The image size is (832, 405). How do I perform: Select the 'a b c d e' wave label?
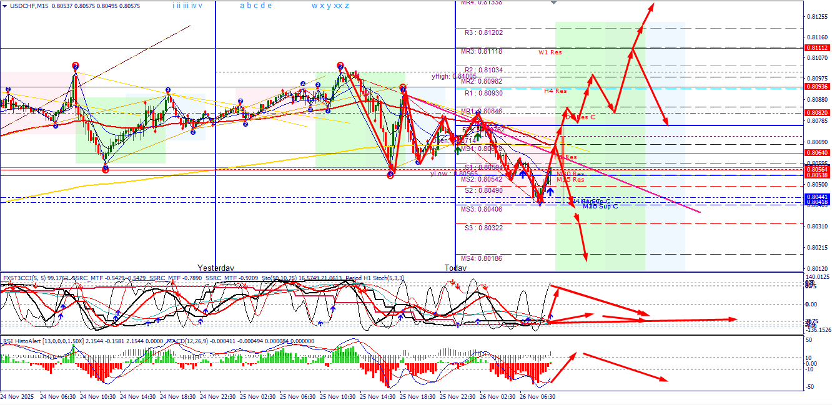255,6
